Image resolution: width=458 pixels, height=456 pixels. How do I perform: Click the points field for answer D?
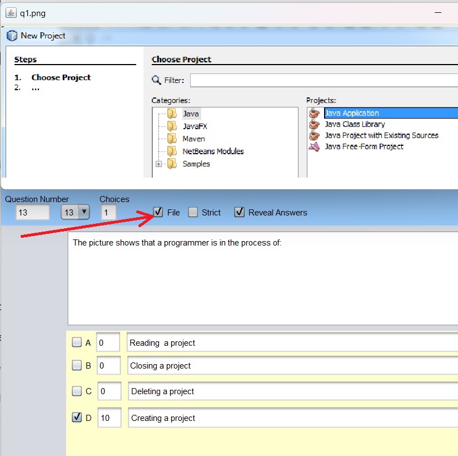[x=109, y=418]
